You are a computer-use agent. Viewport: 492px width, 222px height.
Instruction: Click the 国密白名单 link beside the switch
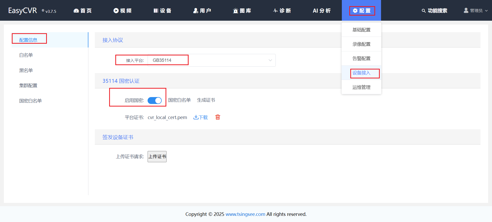179,100
